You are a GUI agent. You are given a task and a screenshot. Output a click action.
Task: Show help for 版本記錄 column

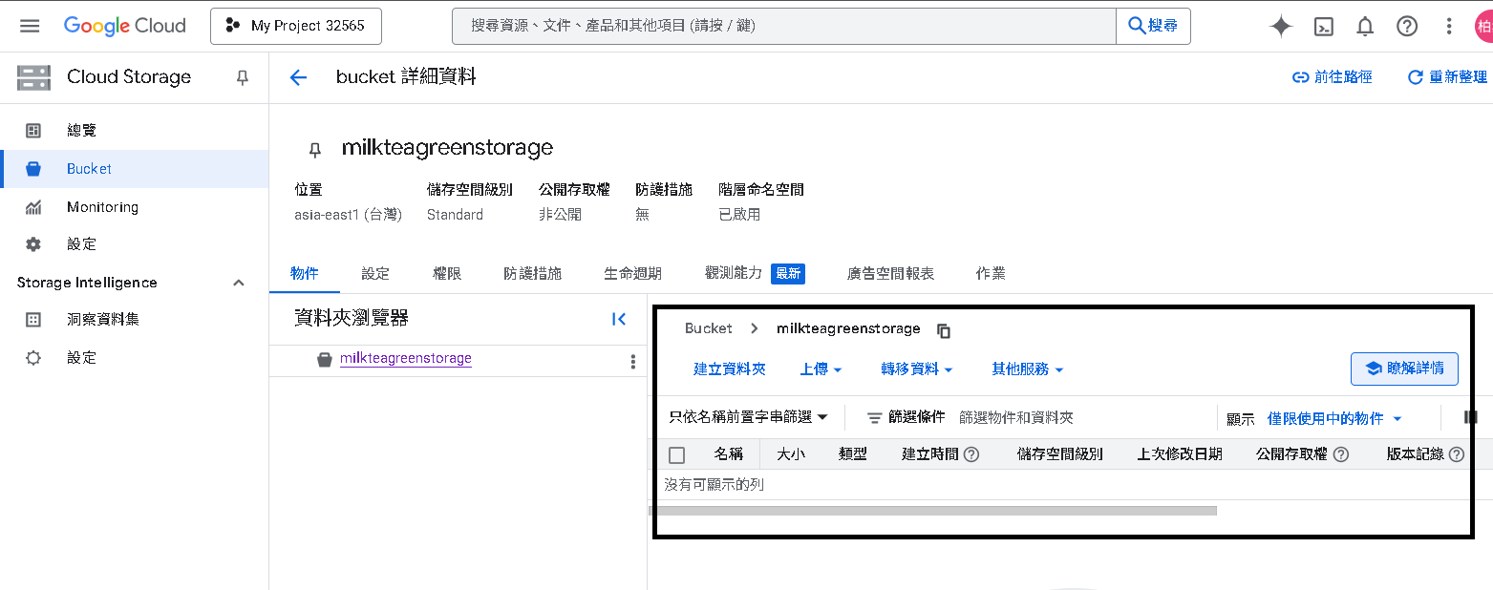[x=1457, y=454]
